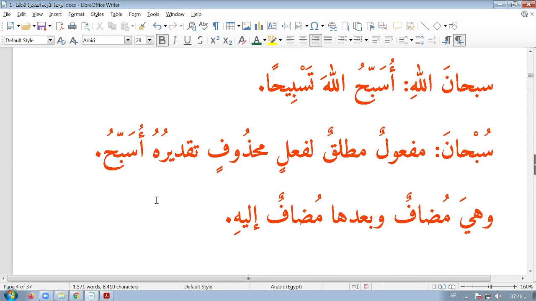Click the Open folder icon

[x=26, y=26]
